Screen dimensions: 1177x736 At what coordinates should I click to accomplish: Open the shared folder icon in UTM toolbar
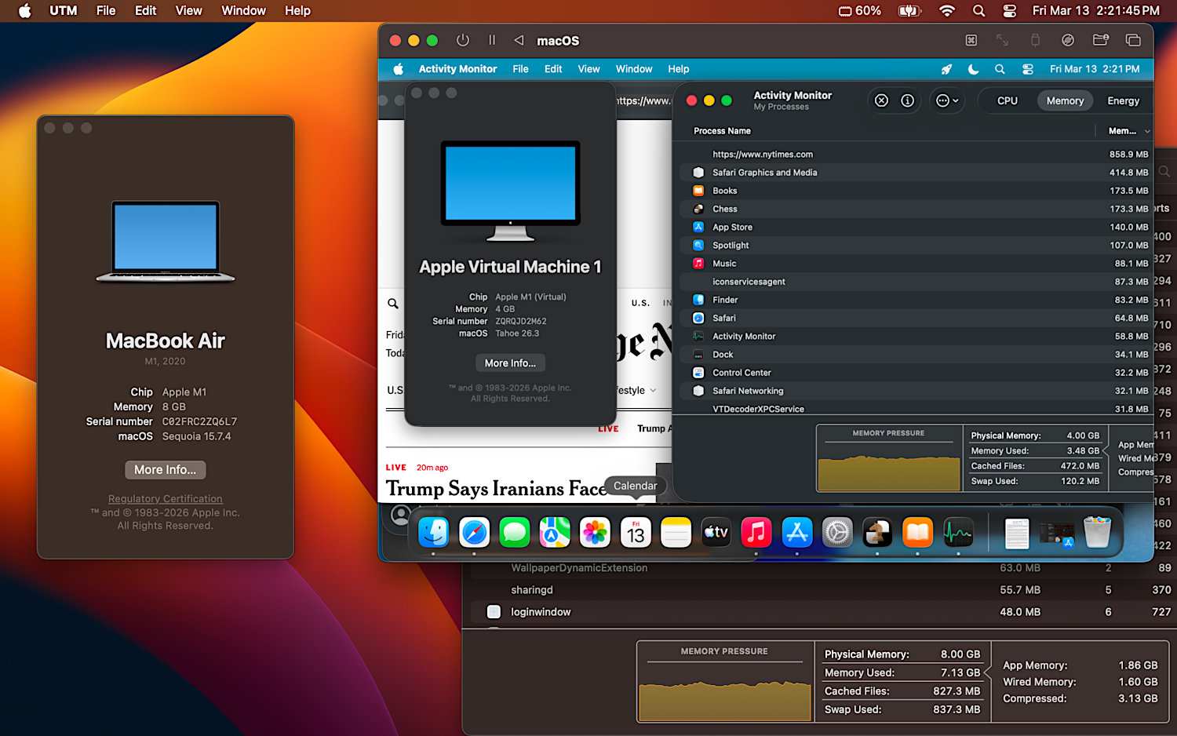click(x=1101, y=40)
